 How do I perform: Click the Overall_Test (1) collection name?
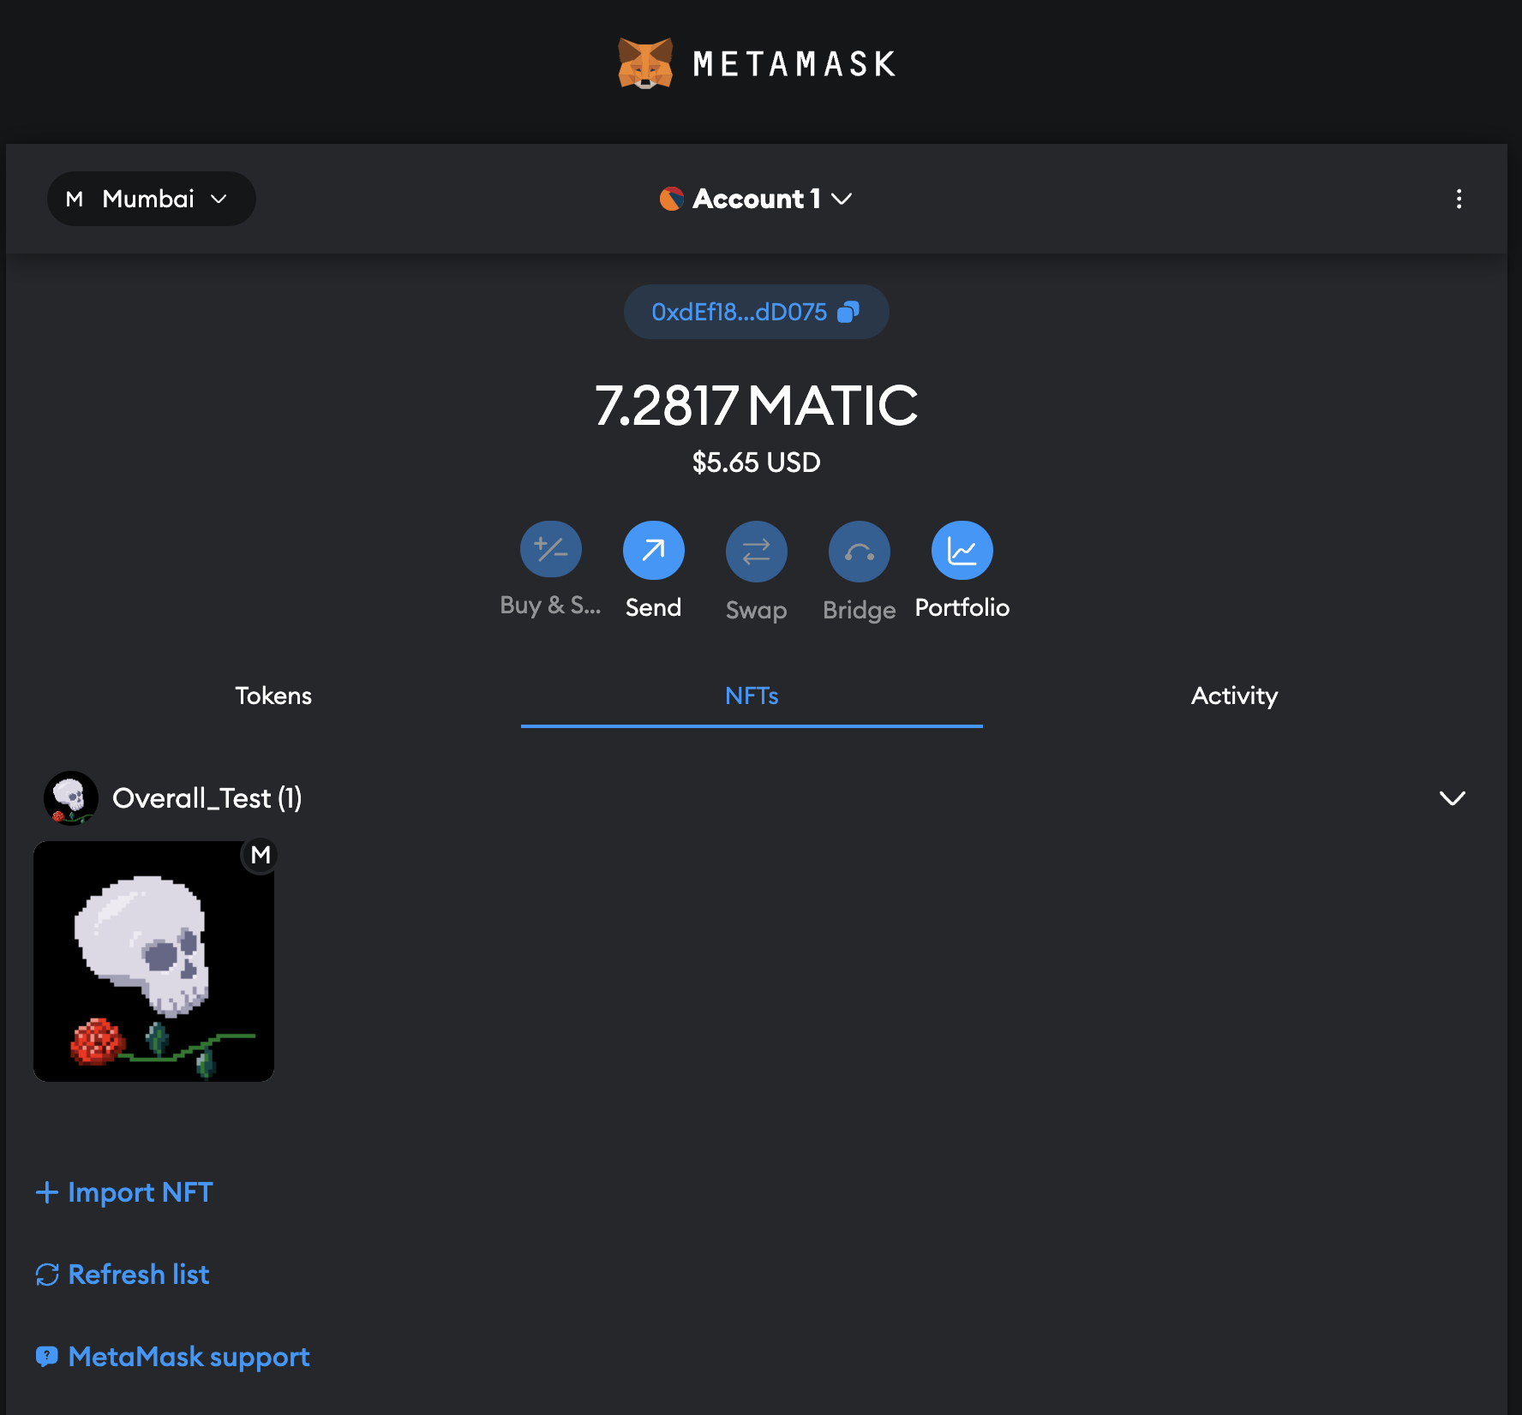207,798
